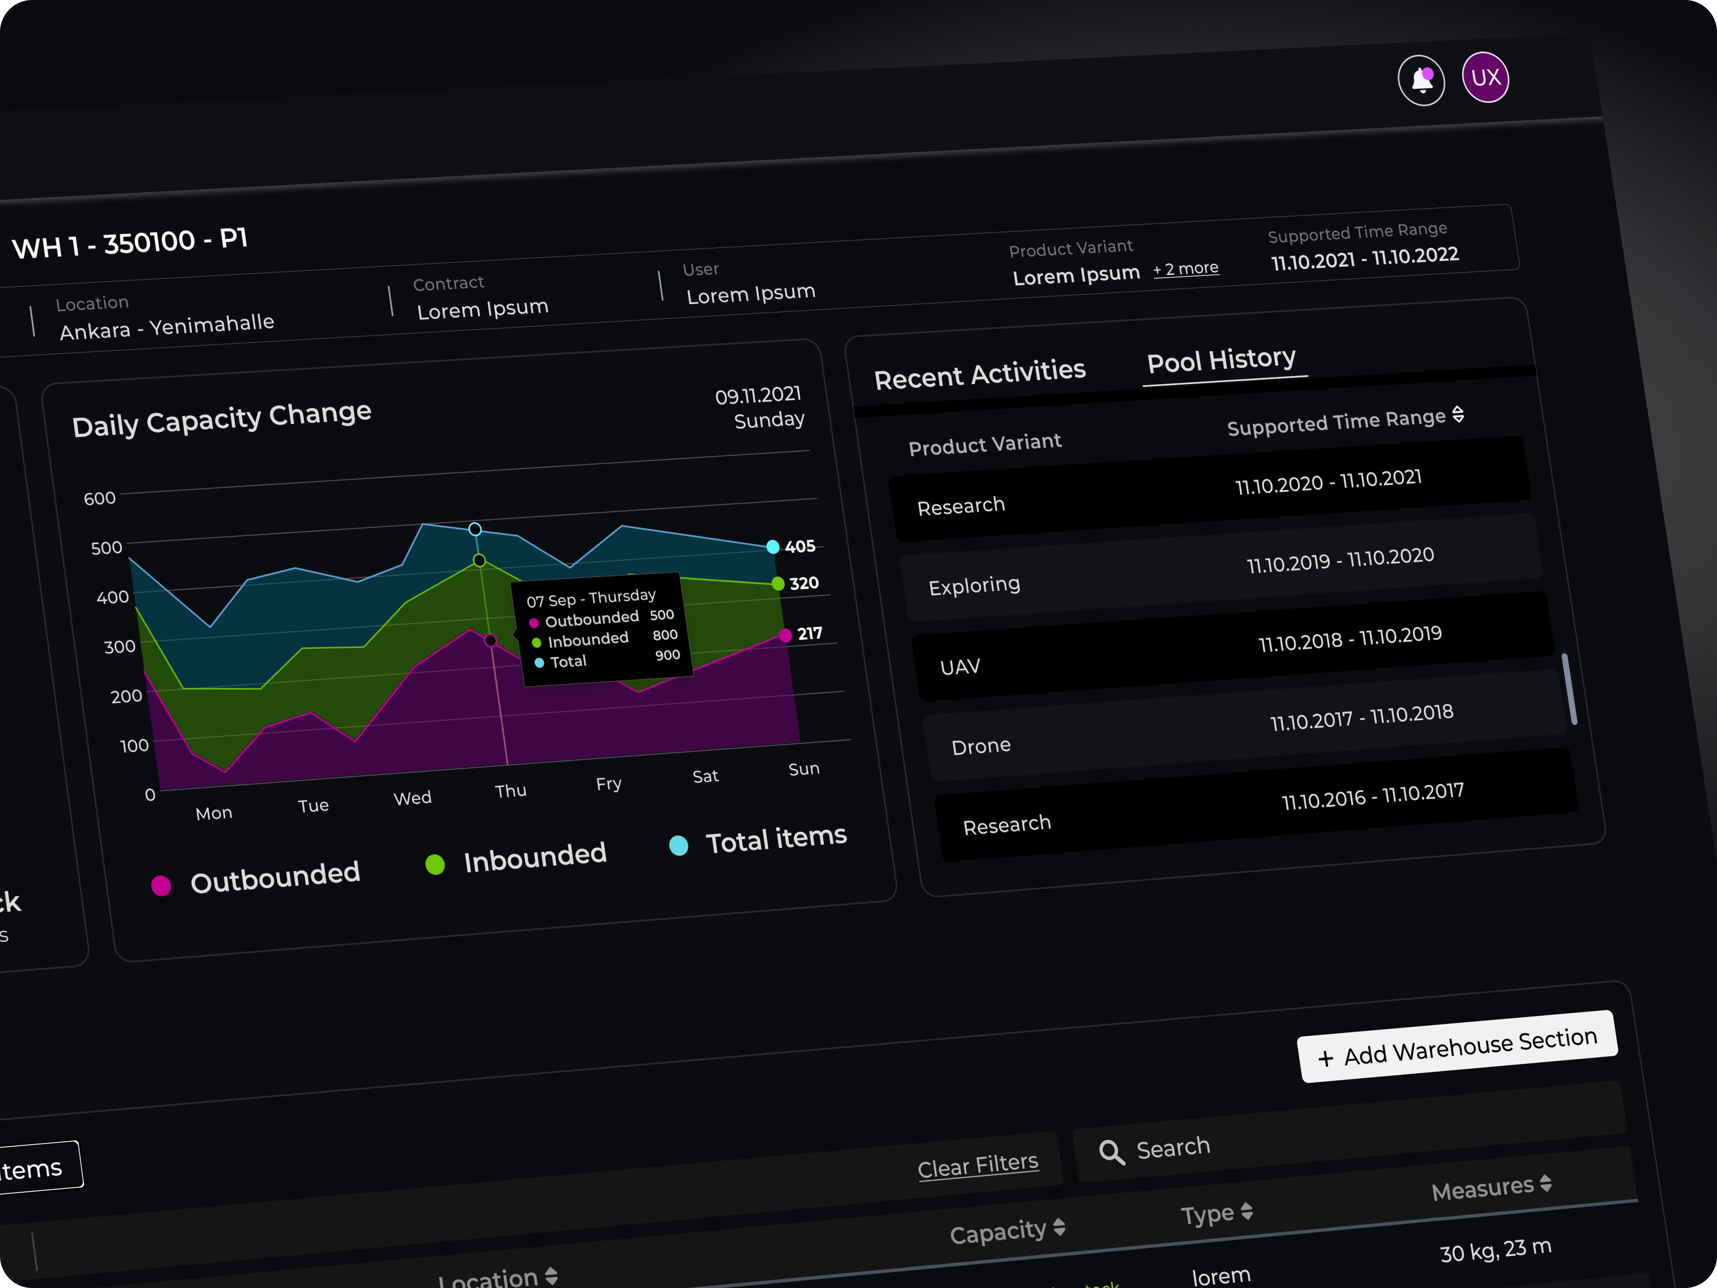Click the Pool History scrollbar handle
Image resolution: width=1717 pixels, height=1288 pixels.
(x=1569, y=689)
